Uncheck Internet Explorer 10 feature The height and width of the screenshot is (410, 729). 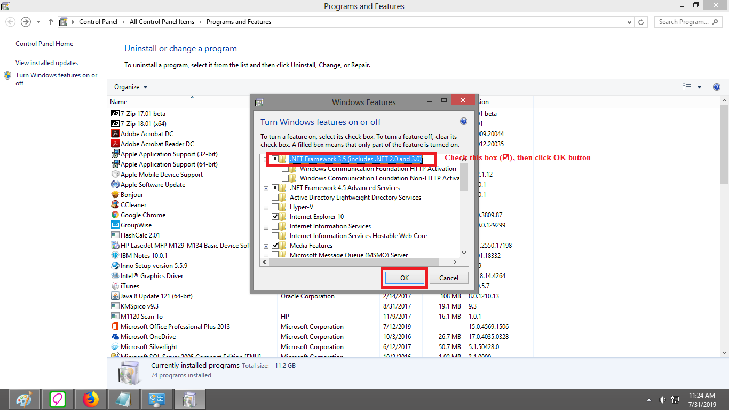[275, 217]
